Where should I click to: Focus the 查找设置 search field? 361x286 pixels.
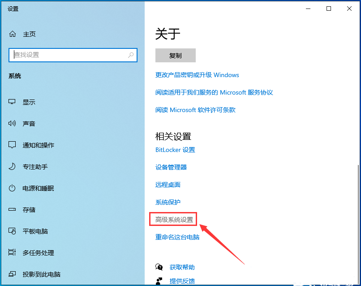pyautogui.click(x=73, y=55)
